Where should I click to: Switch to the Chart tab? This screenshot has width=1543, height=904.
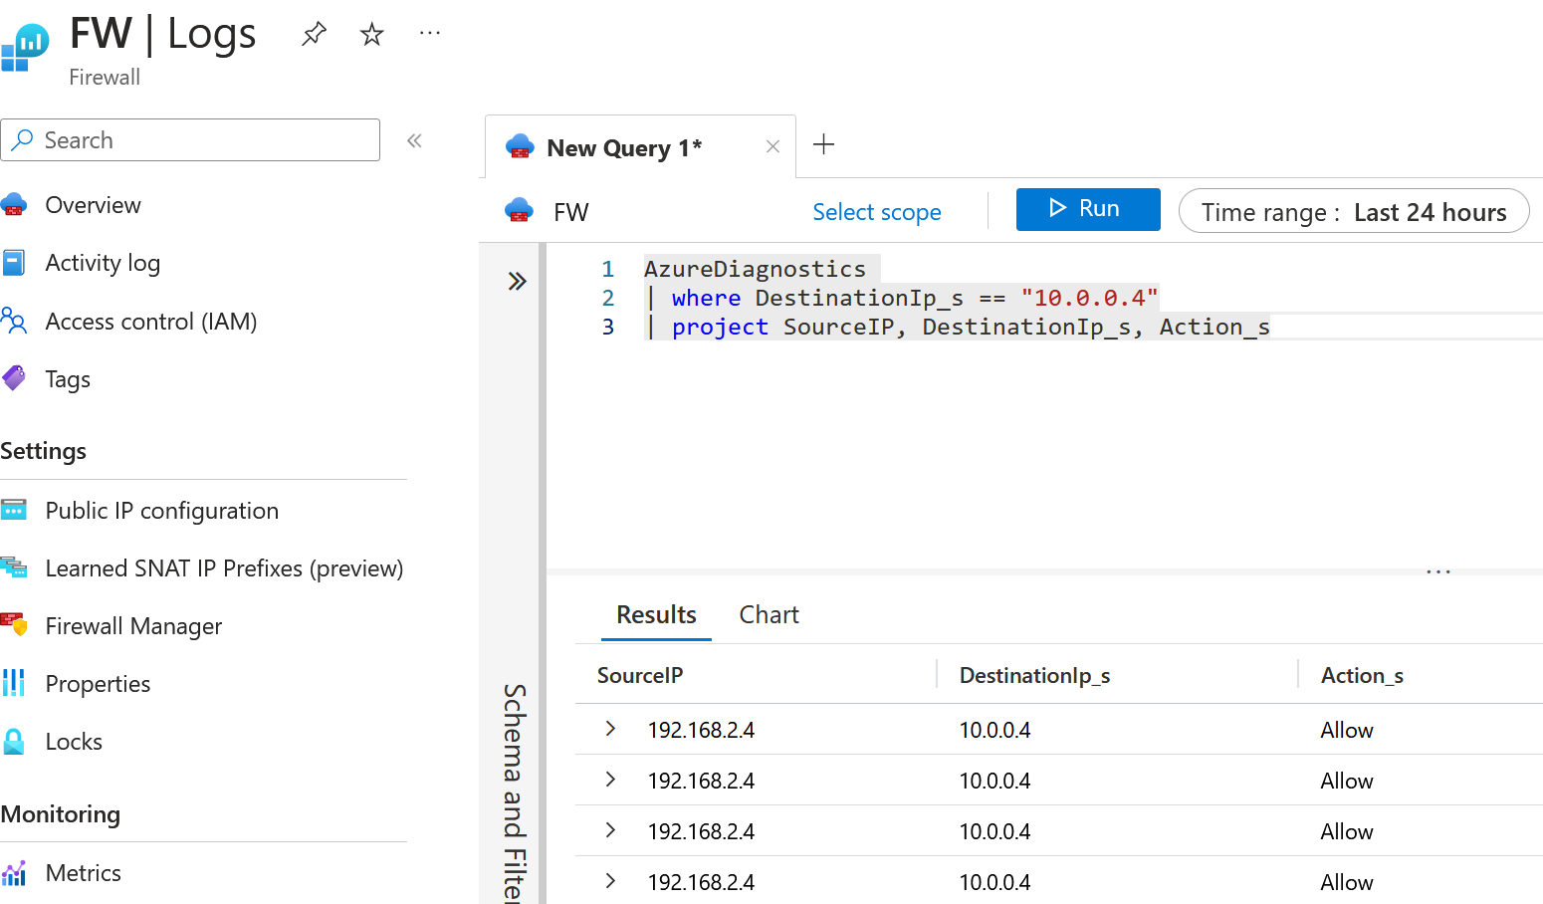[x=769, y=614]
